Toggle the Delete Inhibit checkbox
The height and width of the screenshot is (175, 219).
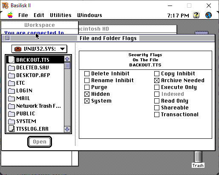pyautogui.click(x=87, y=74)
